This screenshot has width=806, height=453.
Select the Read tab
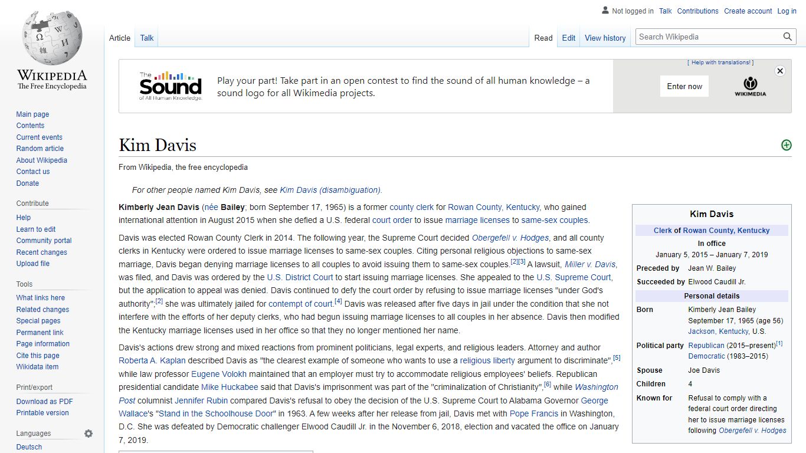[x=543, y=38]
